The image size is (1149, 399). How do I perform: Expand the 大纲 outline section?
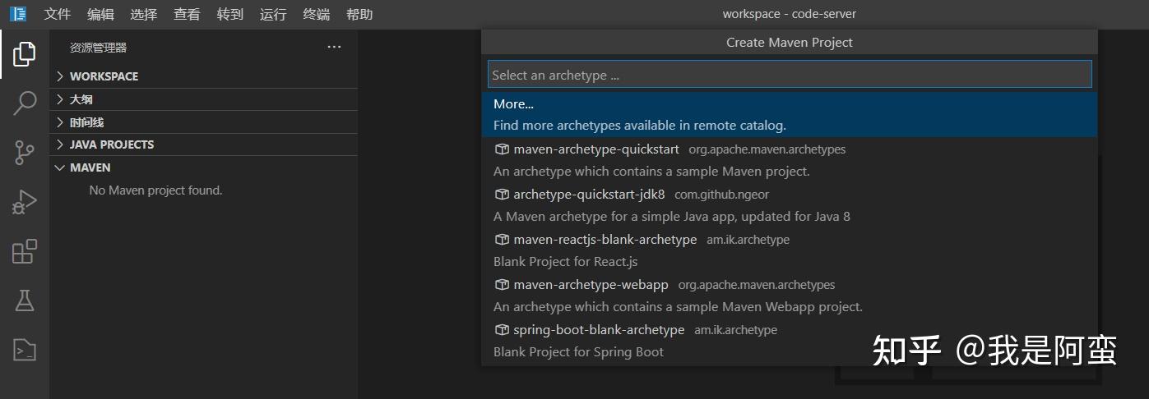click(x=204, y=99)
